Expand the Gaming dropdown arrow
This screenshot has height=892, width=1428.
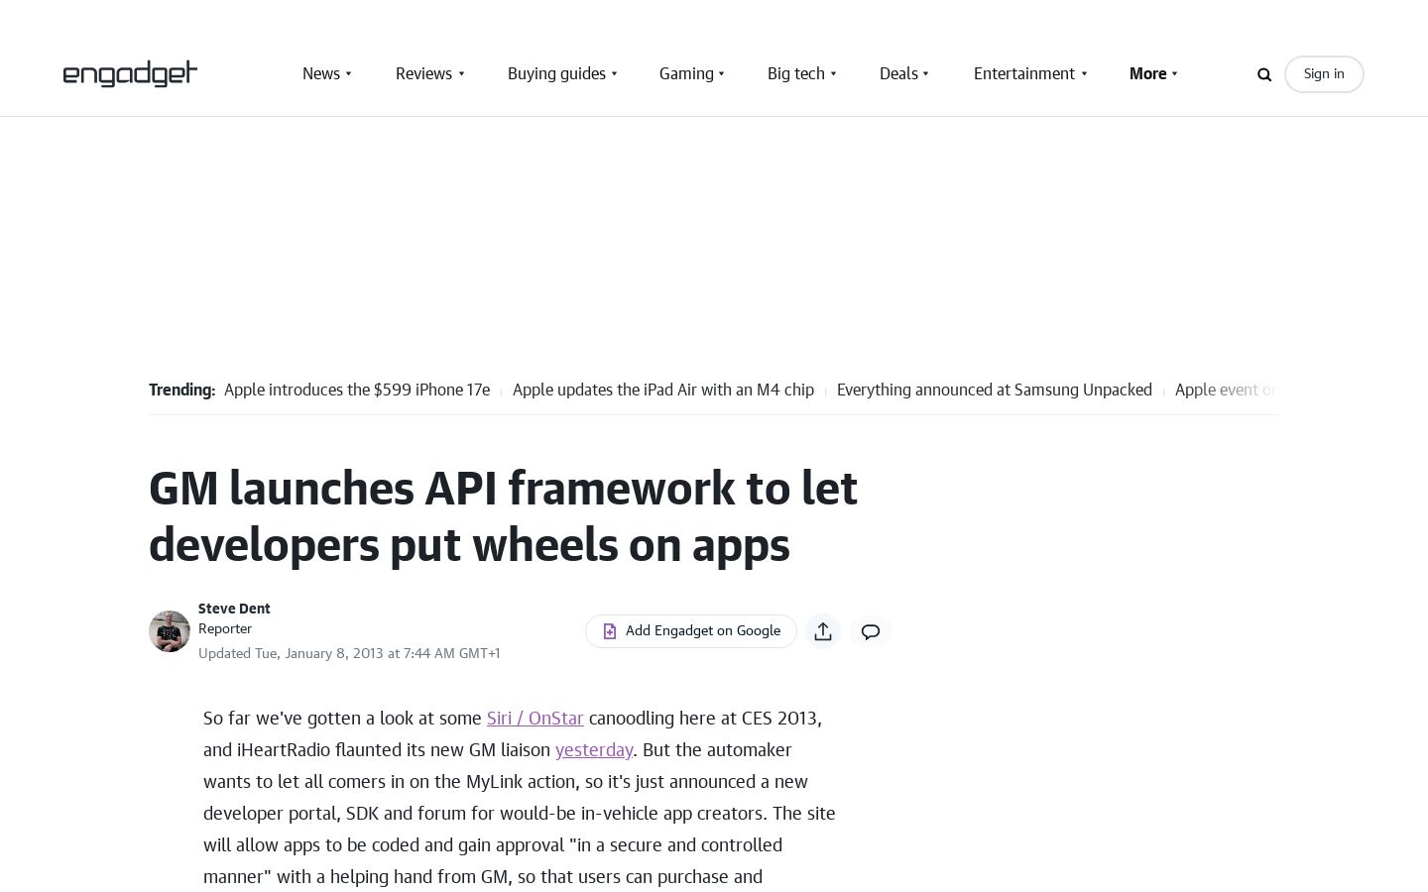pos(722,73)
